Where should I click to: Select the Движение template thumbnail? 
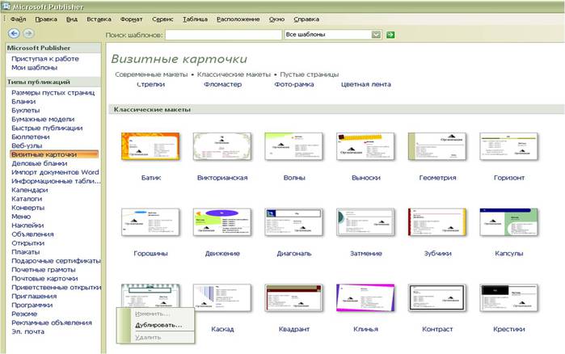click(222, 222)
